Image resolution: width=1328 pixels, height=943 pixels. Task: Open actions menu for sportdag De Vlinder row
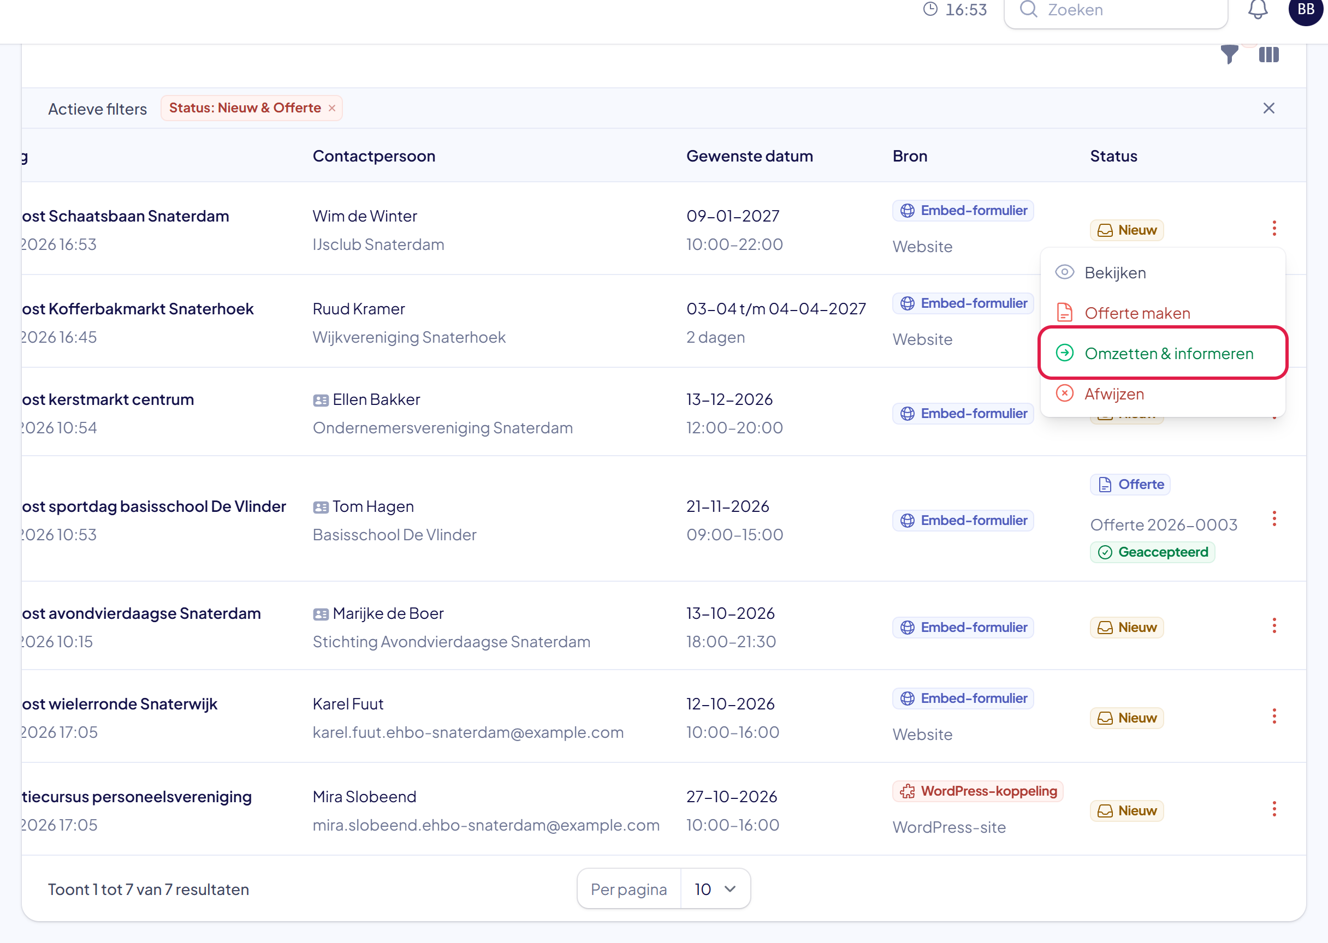coord(1274,518)
